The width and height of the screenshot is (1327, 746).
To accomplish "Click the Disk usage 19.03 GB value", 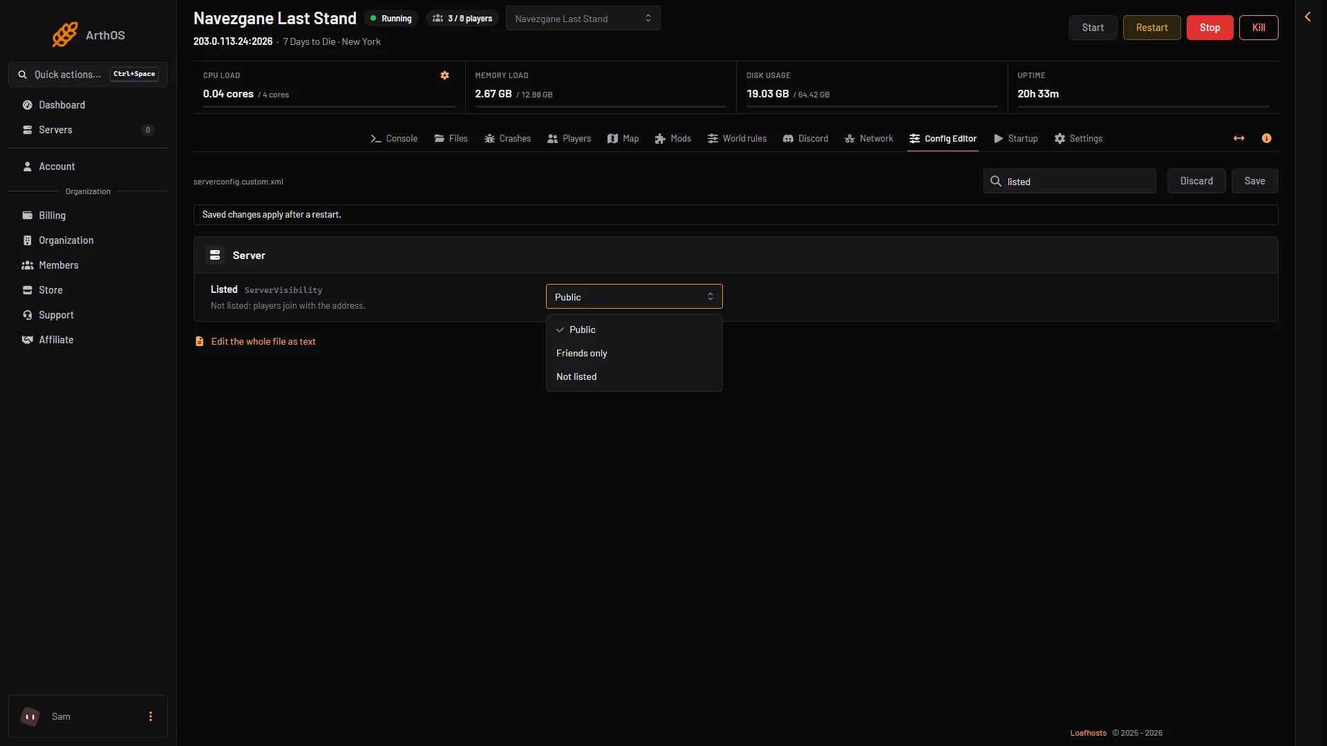I will (767, 94).
